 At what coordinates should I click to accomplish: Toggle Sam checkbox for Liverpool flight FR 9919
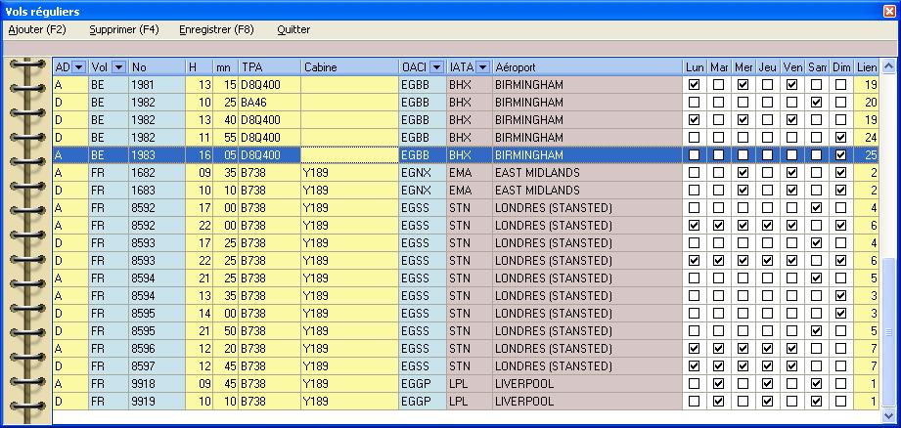817,402
